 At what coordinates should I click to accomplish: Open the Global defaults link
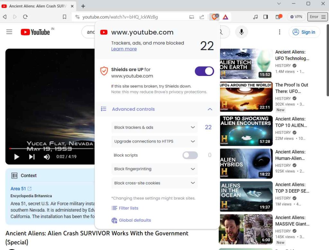pyautogui.click(x=131, y=220)
